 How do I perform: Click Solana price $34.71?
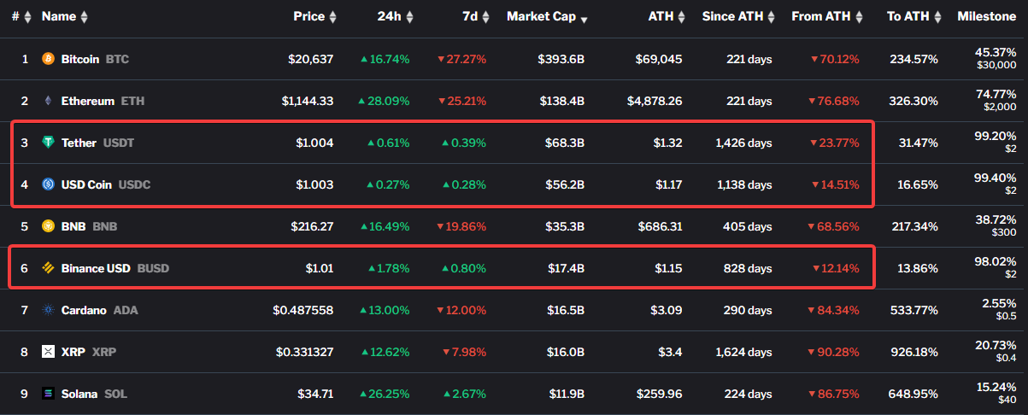click(314, 394)
